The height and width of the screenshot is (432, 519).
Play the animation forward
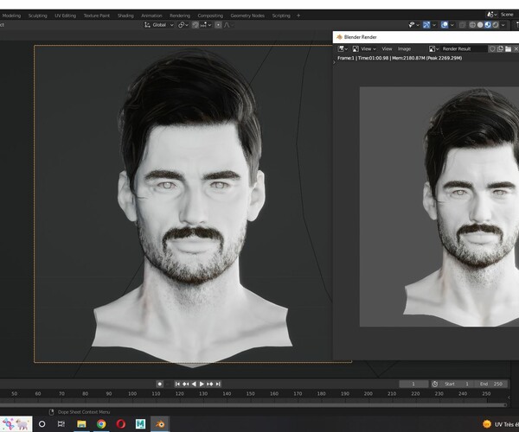[x=202, y=384]
